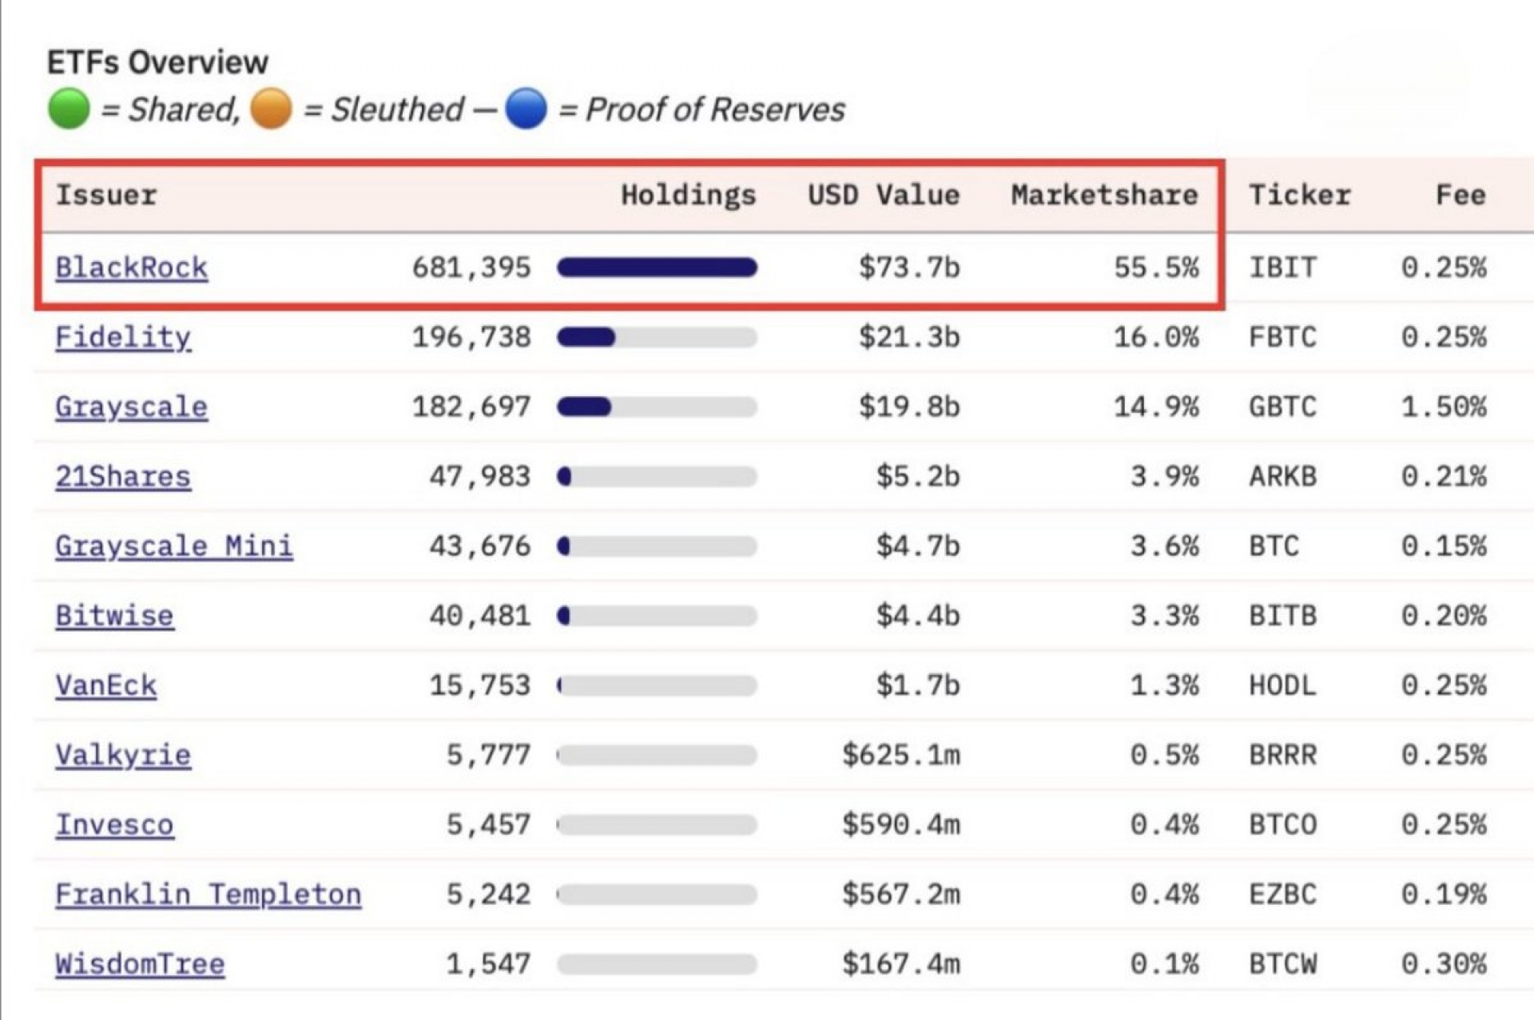Open the VanEck issuer link
This screenshot has height=1020, width=1534.
point(106,685)
